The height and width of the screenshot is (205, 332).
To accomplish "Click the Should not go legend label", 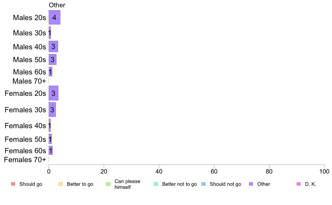I will coord(225,184).
